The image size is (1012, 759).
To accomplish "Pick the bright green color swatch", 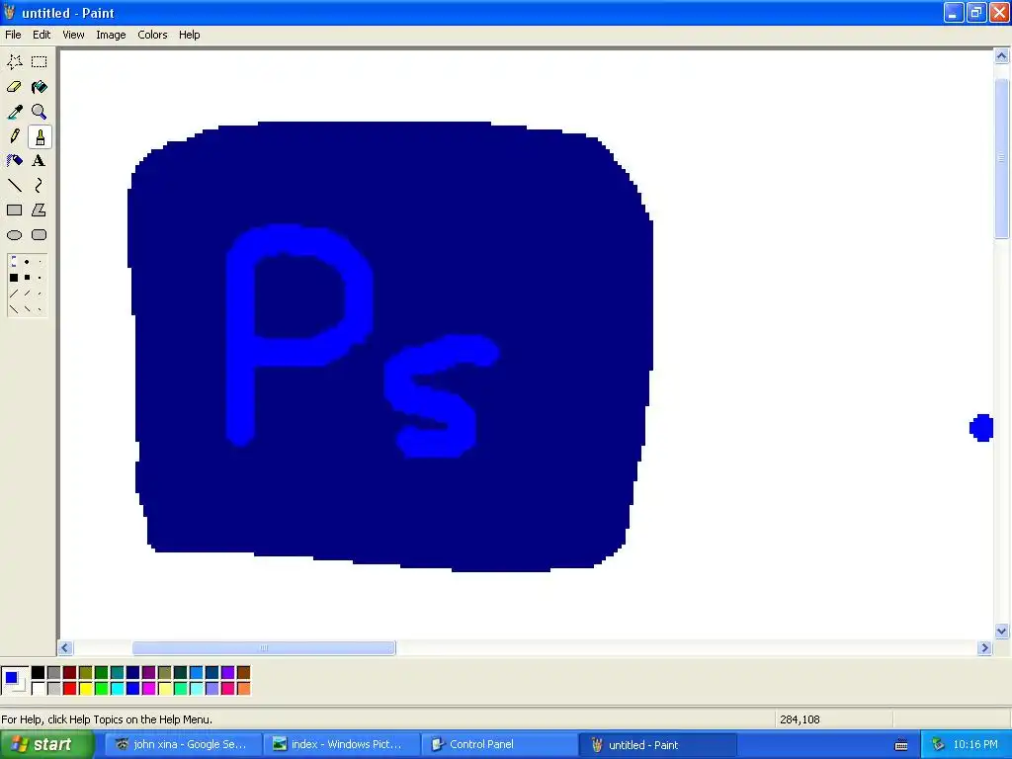I will [x=102, y=689].
